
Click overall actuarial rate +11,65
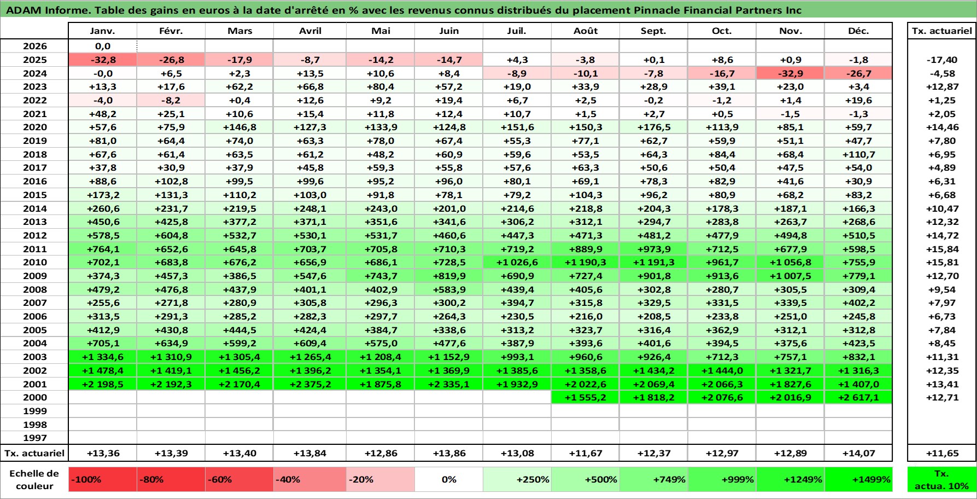(x=942, y=453)
